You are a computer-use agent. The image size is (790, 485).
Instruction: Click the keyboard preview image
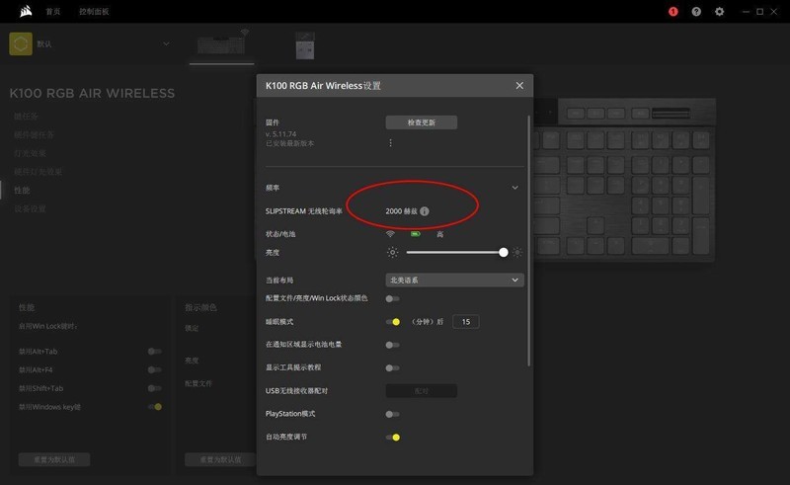point(625,180)
